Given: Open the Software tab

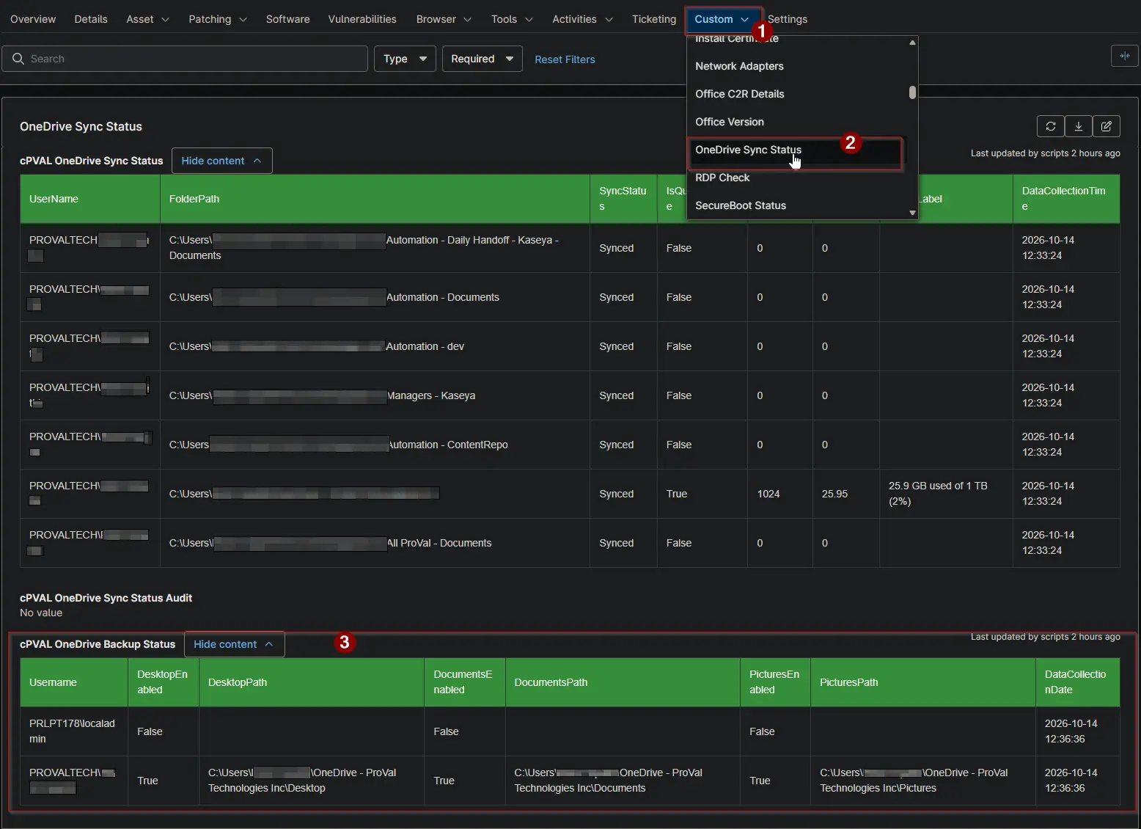Looking at the screenshot, I should (x=287, y=19).
